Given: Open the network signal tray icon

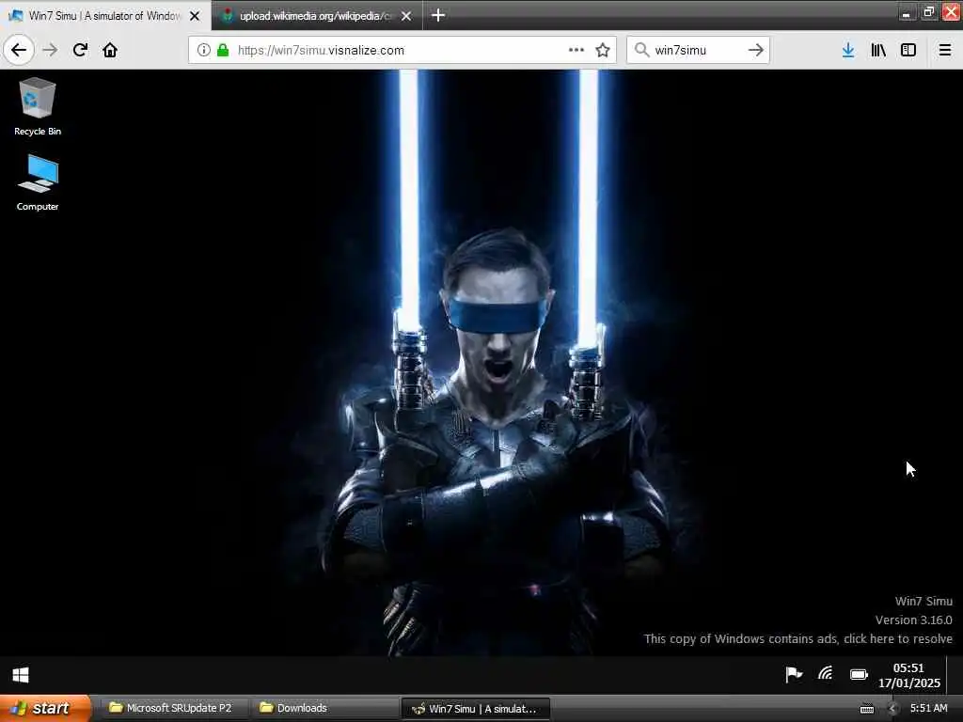Looking at the screenshot, I should [826, 674].
